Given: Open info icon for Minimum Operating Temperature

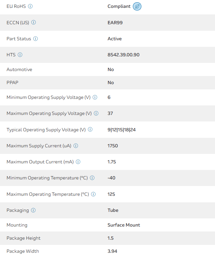Looking at the screenshot, I should coord(92,178).
